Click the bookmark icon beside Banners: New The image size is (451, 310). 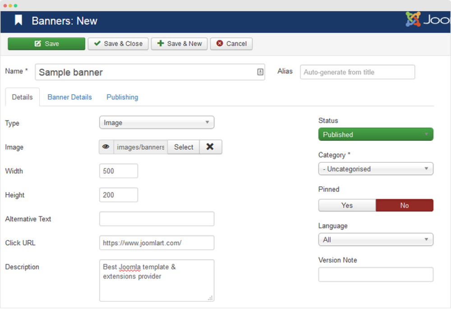point(18,21)
